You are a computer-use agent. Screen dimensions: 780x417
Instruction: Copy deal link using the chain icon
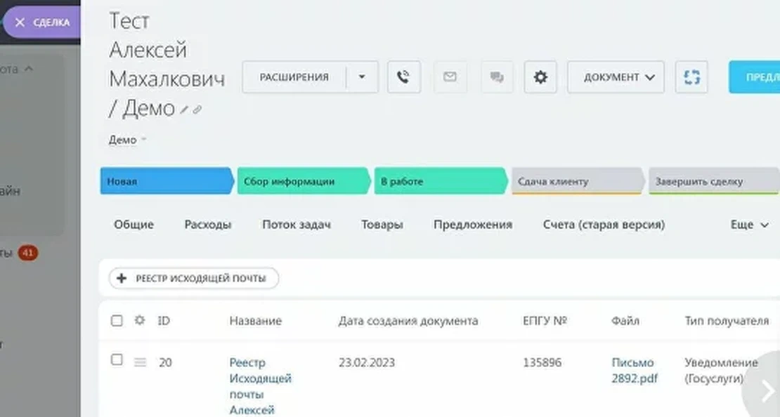click(198, 110)
